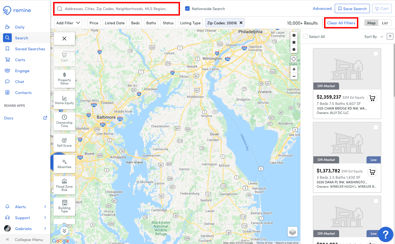This screenshot has width=395, height=244.
Task: Click the Cart button at top right
Action: [x=382, y=8]
